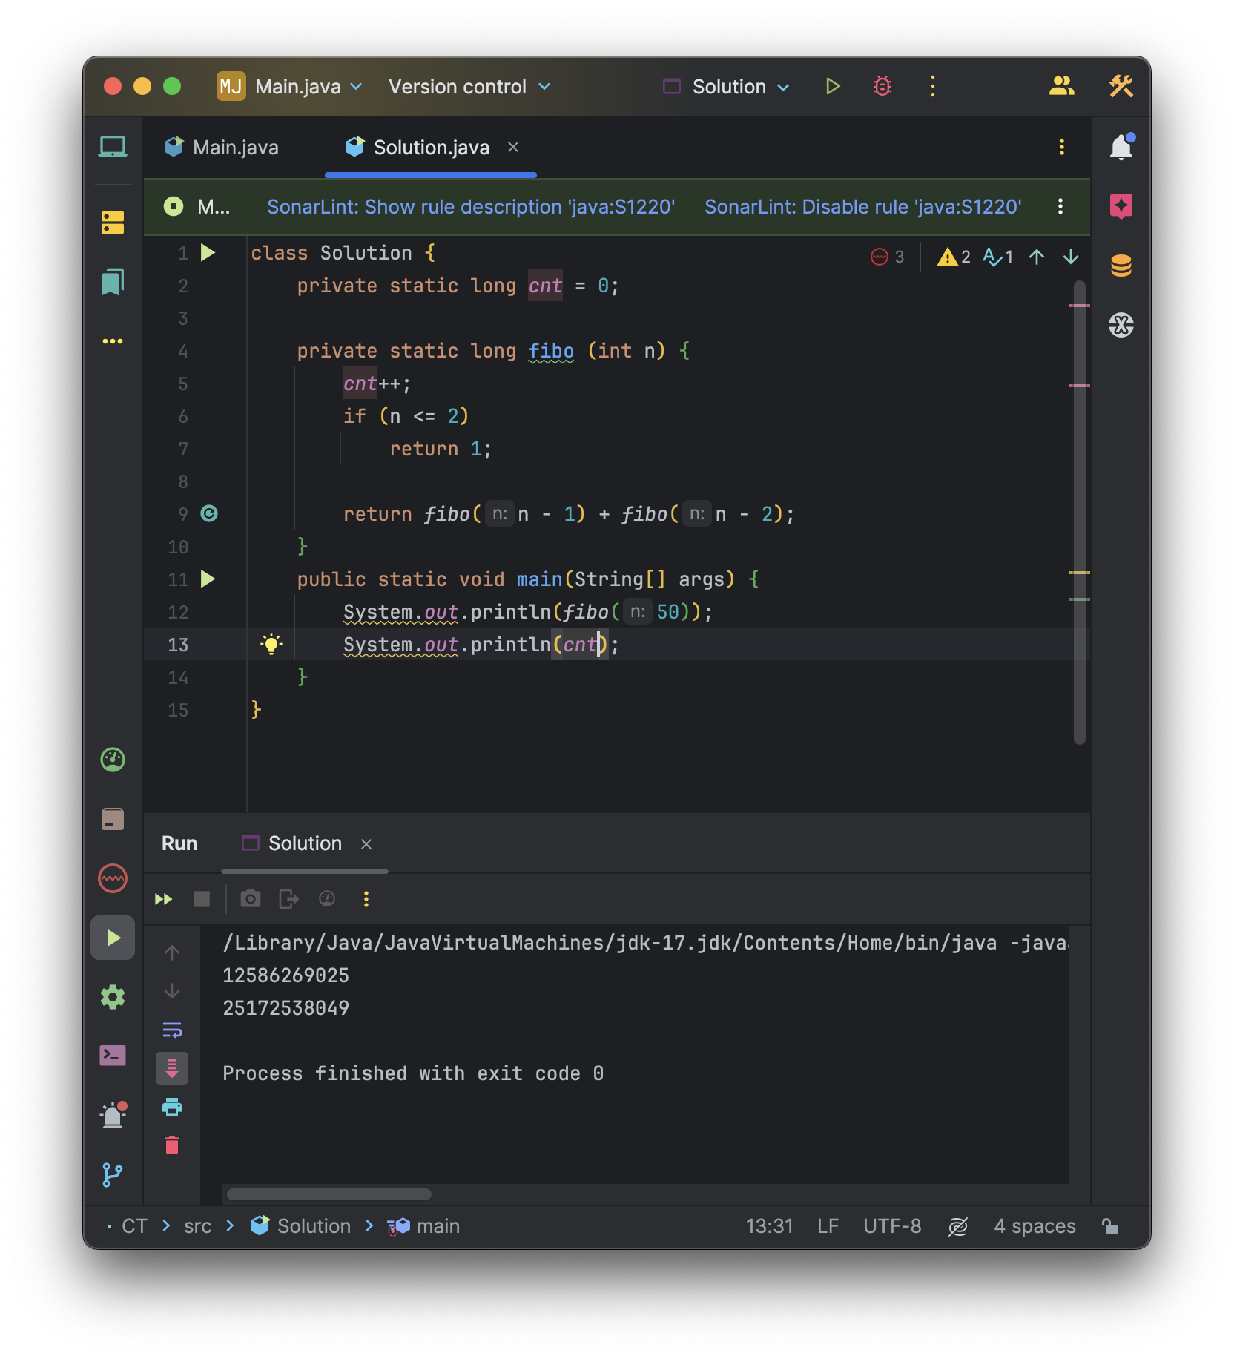
Task: Click SonarLint: Disable rule 'java:S1220'
Action: coord(862,207)
